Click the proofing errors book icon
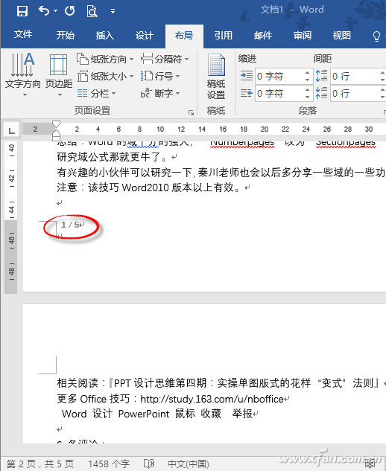Image resolution: width=386 pixels, height=471 pixels. pos(149,464)
